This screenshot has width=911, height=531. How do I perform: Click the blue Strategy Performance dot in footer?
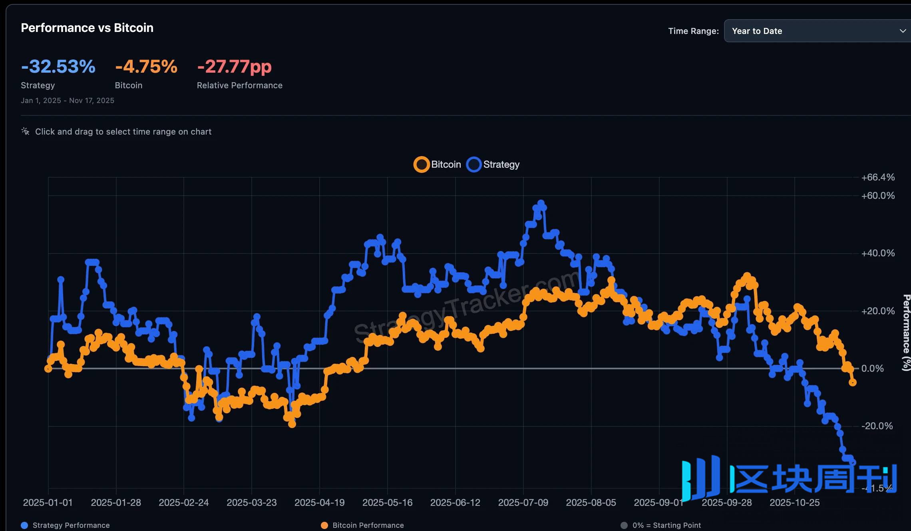(x=24, y=525)
